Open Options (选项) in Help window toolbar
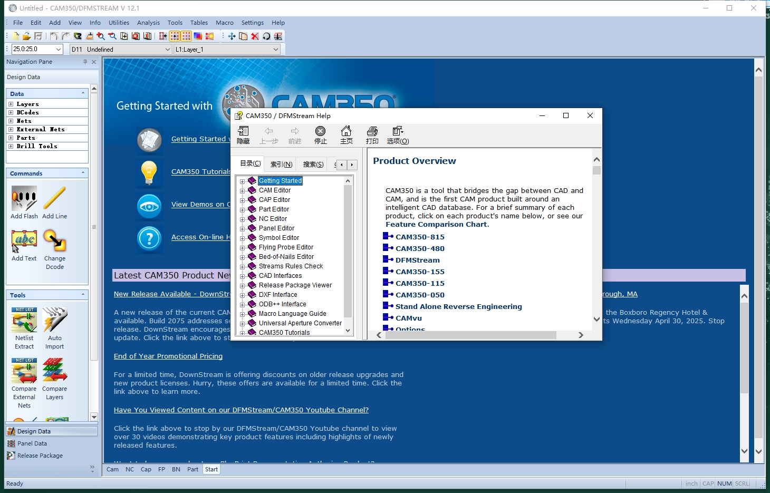Screen dimensions: 770x493 398,135
